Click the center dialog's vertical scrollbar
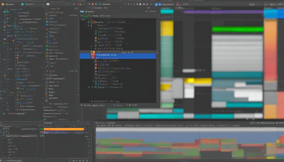This screenshot has height=162, width=284. [157, 61]
